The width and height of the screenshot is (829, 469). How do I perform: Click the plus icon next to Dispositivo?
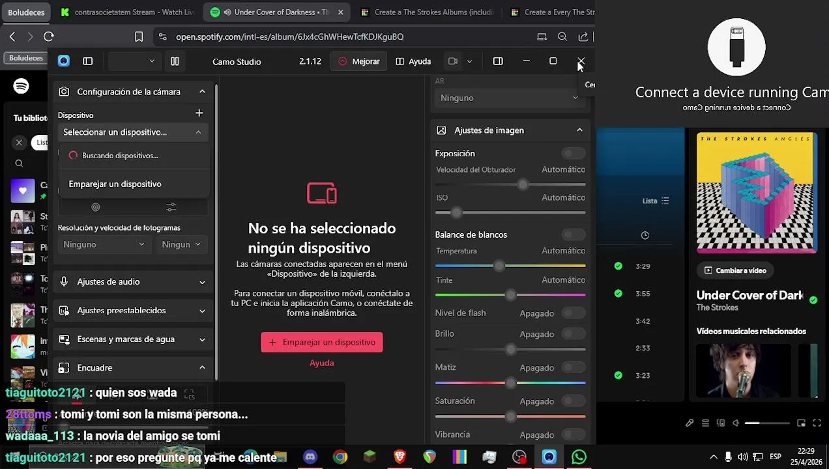point(199,113)
